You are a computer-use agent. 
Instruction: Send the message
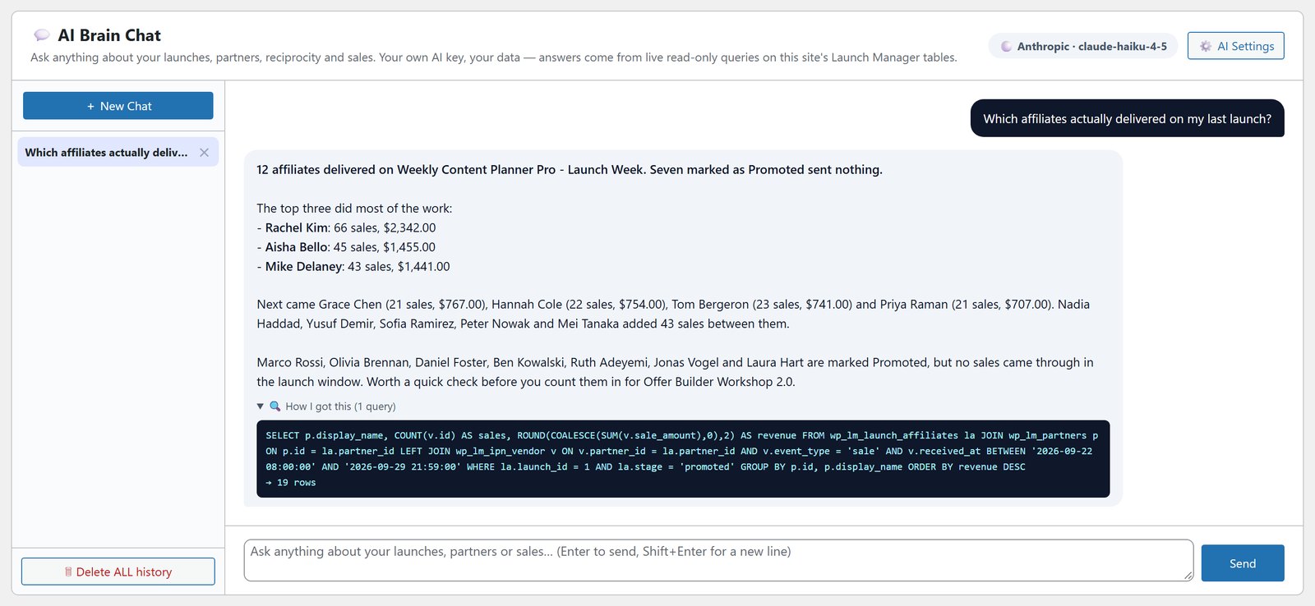point(1242,563)
